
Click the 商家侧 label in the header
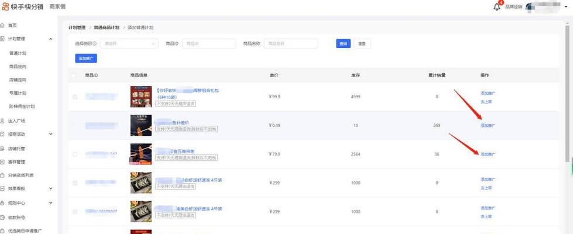tap(57, 6)
